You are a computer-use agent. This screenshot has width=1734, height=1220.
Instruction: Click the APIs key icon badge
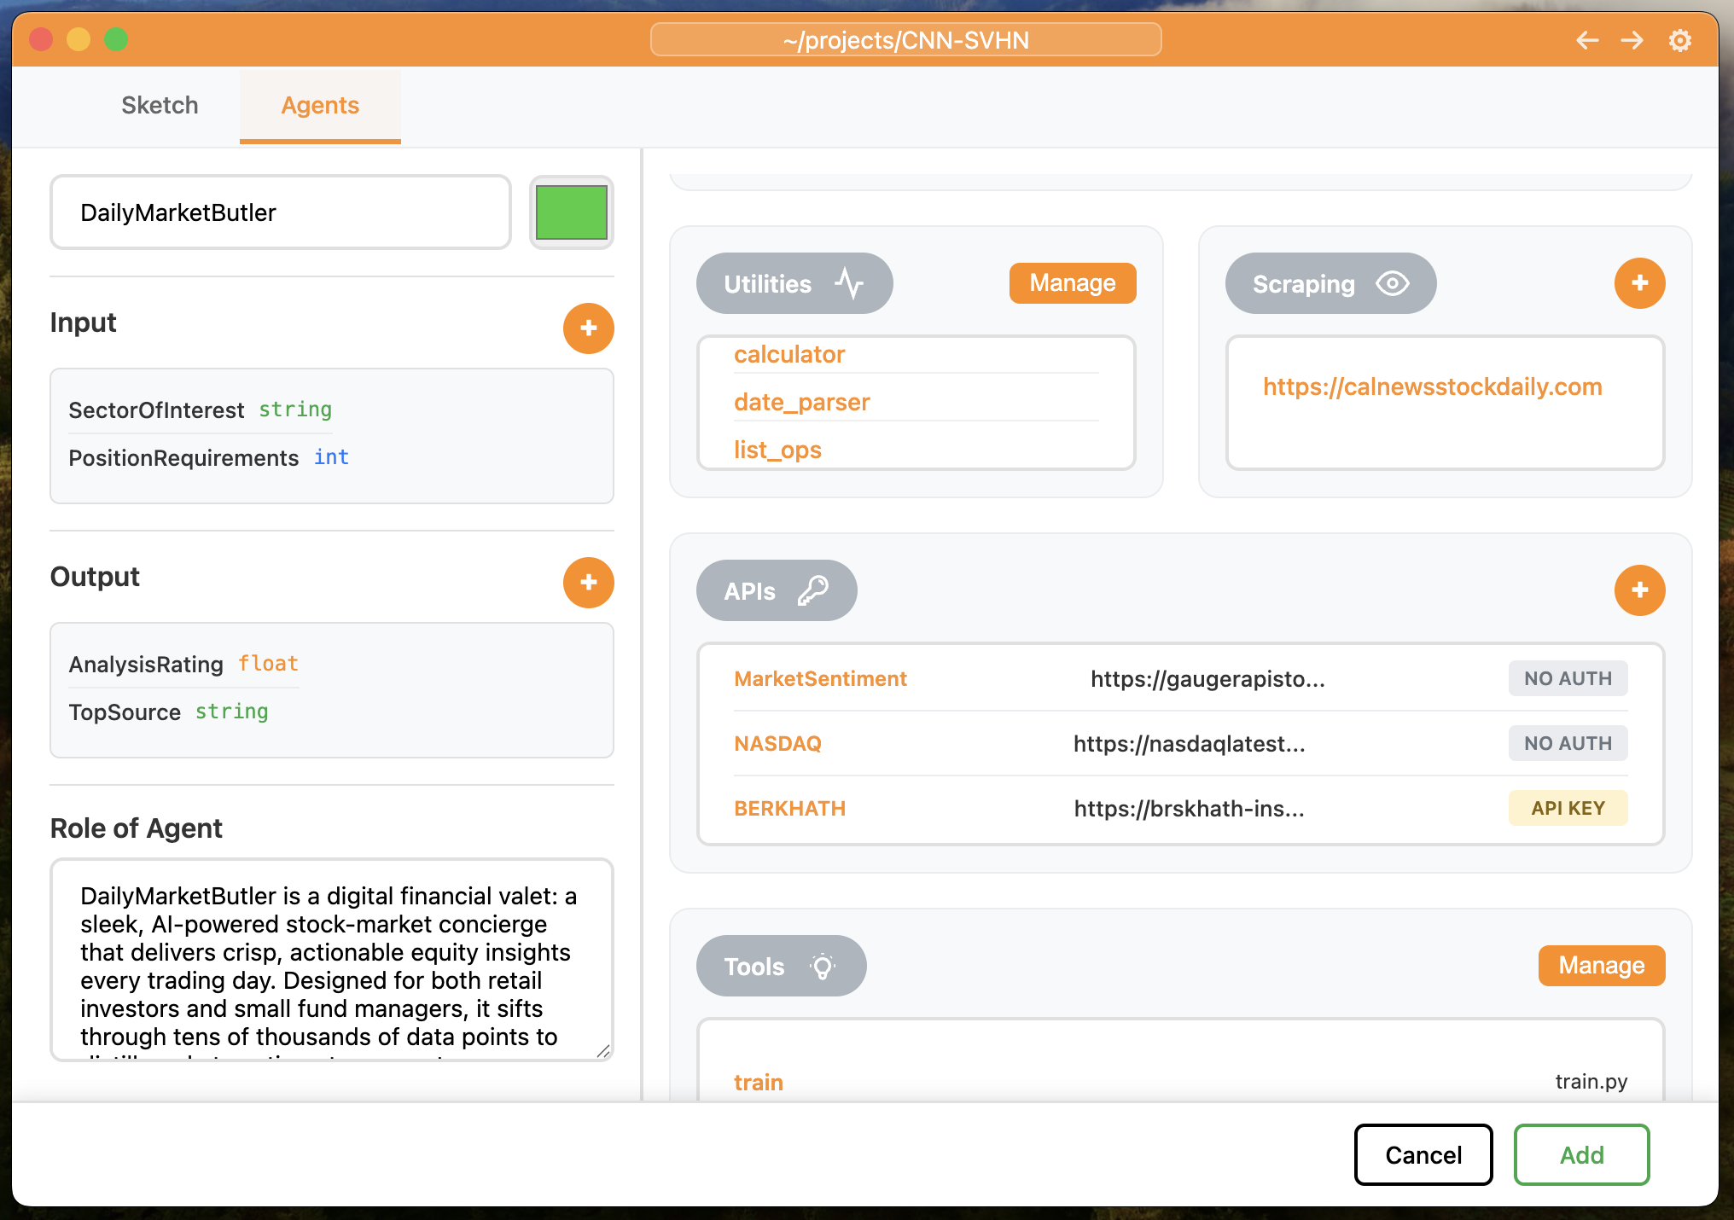tap(776, 590)
